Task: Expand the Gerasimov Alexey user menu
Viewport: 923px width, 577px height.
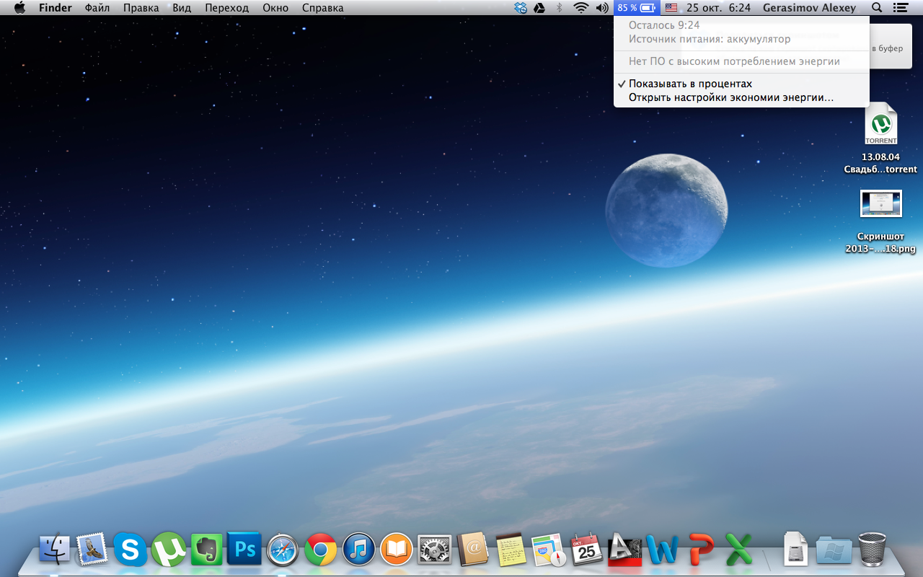Action: pyautogui.click(x=809, y=8)
